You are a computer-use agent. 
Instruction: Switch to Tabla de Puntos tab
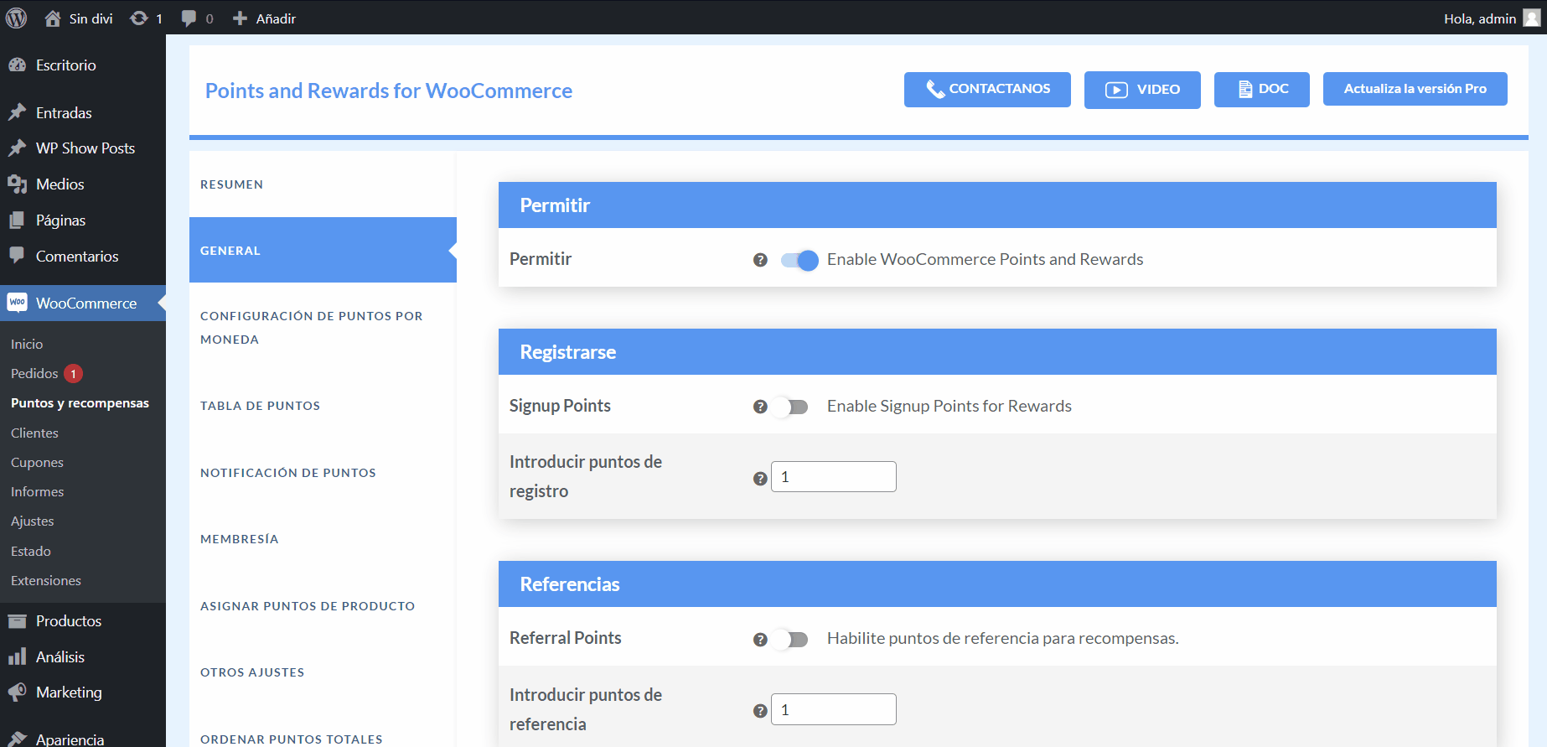[260, 406]
